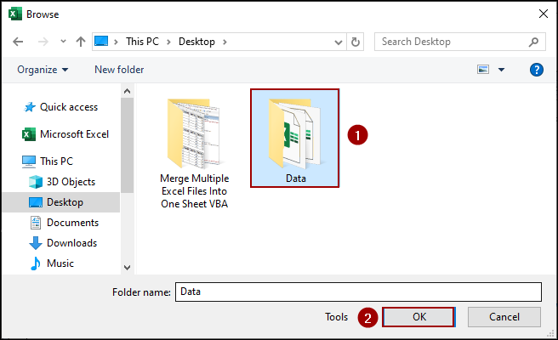Open the view options dropdown arrow
This screenshot has height=340, width=558.
[x=502, y=70]
